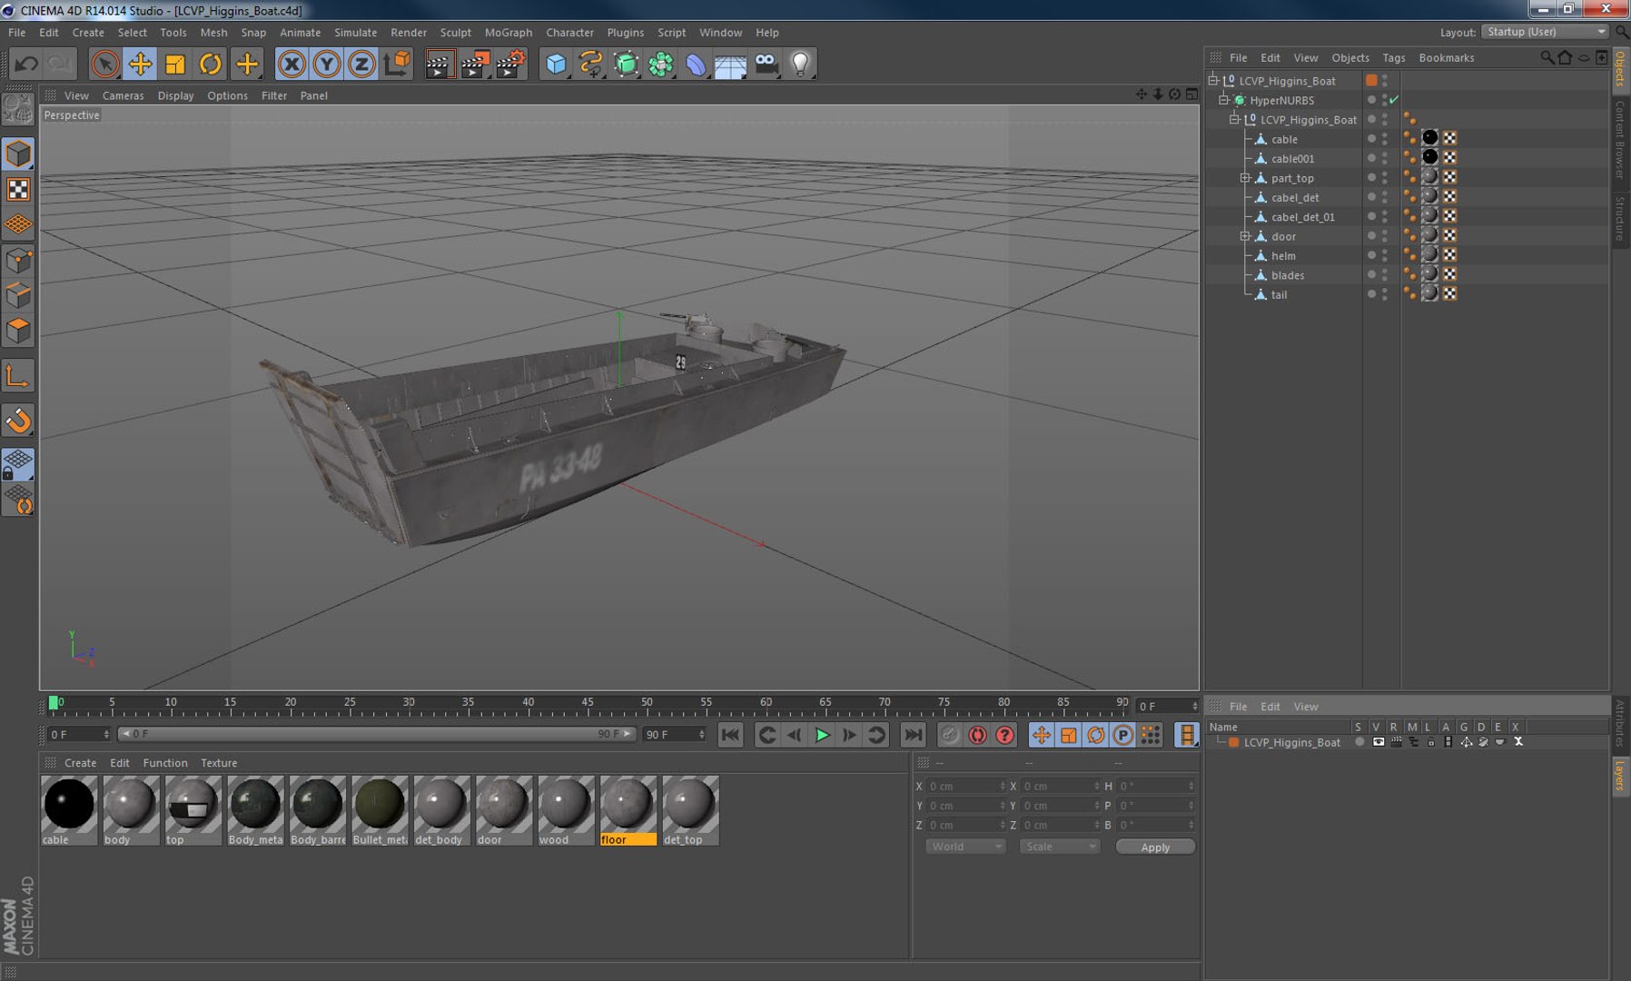
Task: Go to end of animation
Action: pos(914,735)
